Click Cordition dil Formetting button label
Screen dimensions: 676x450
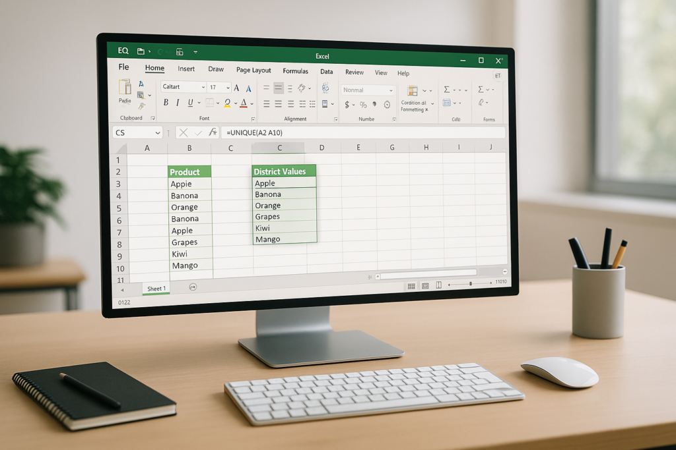[x=414, y=106]
